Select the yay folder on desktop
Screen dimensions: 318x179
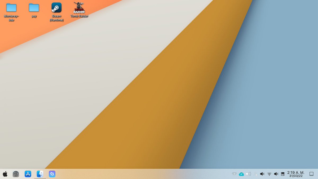[x=34, y=10]
